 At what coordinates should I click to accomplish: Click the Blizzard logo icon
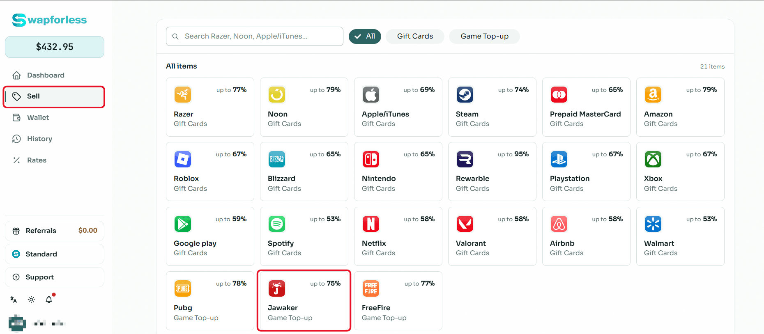277,159
